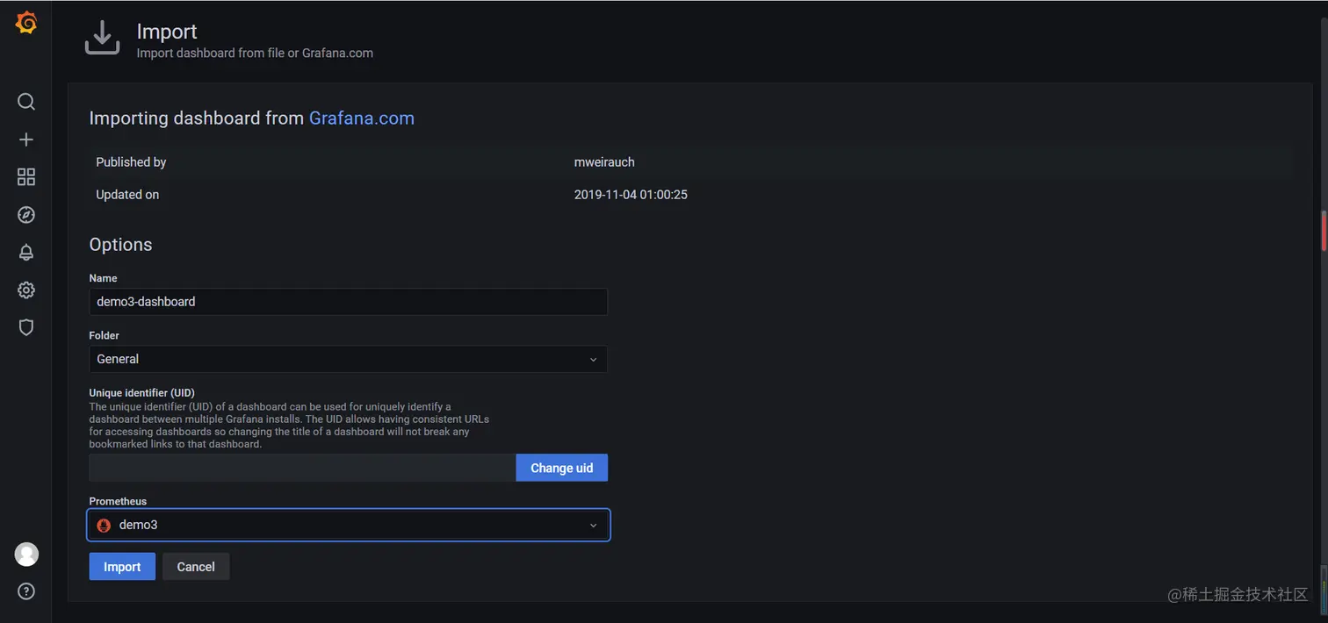
Task: Open the Create plus menu
Action: point(26,140)
